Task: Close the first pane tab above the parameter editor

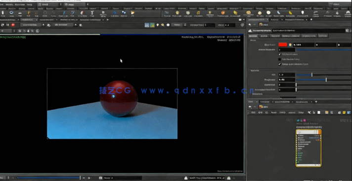Action: click(267, 20)
